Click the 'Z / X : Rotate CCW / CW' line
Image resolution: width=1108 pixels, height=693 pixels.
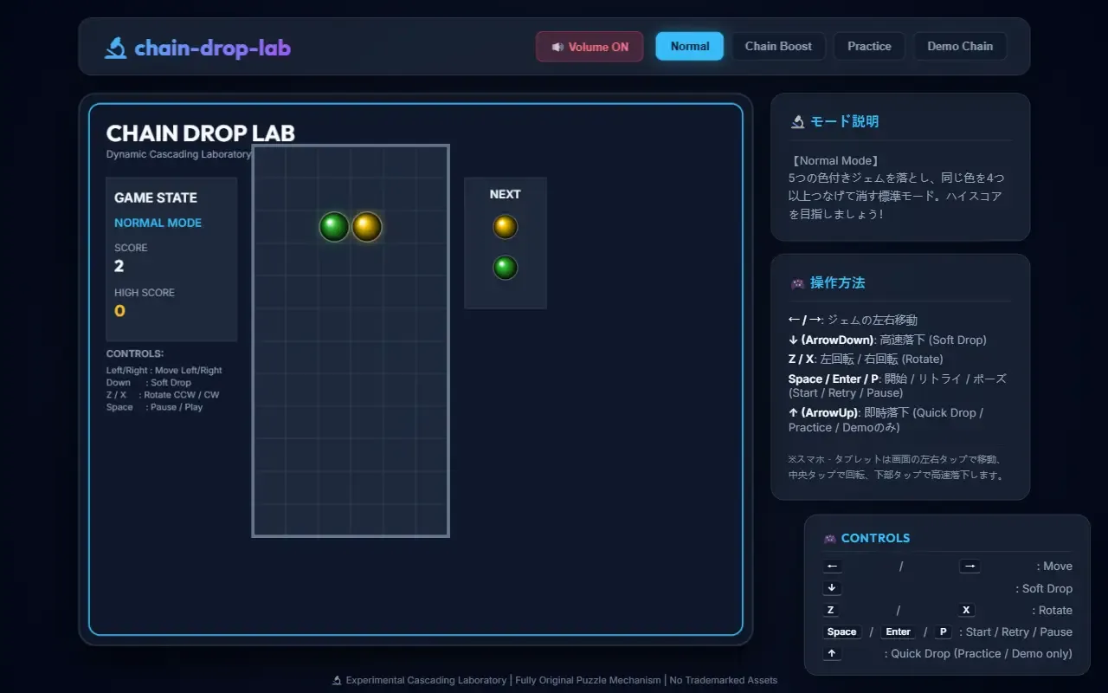pyautogui.click(x=163, y=395)
